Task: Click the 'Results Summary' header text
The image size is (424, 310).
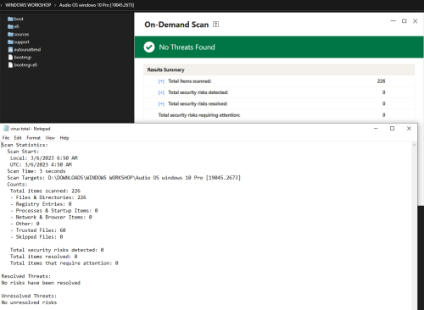Action: tap(165, 69)
